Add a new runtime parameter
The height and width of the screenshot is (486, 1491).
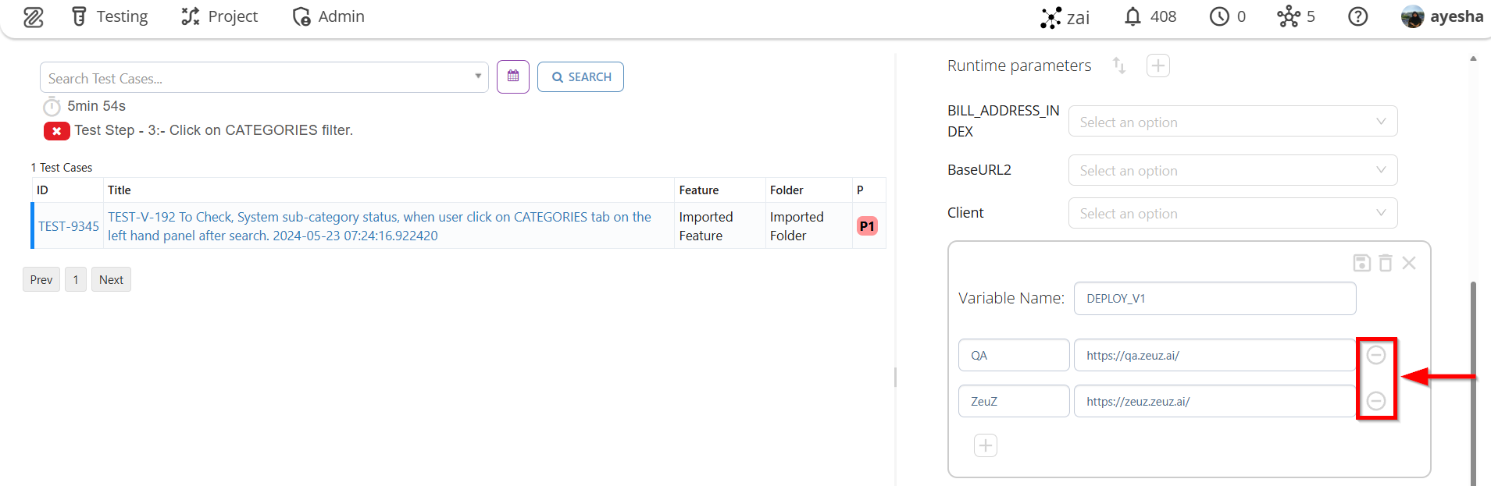[x=1157, y=66]
